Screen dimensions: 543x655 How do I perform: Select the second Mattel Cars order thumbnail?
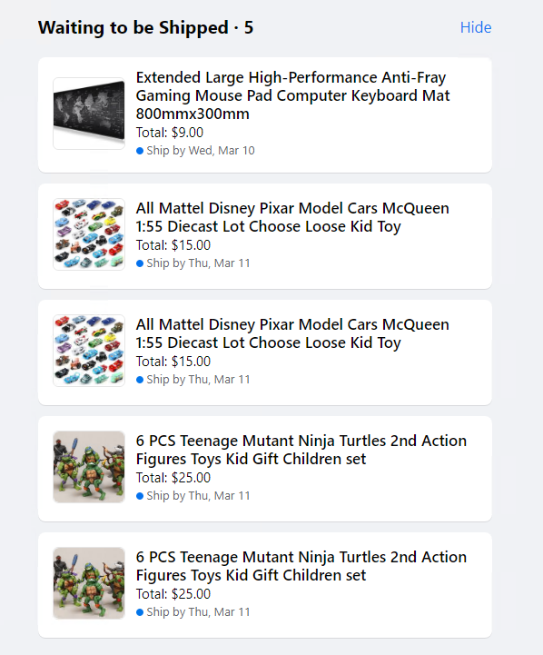click(89, 351)
